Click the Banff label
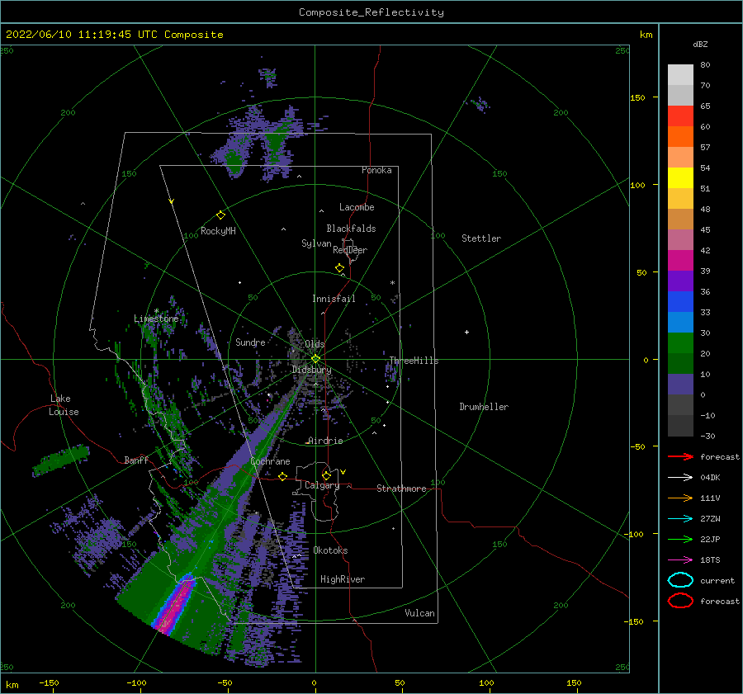This screenshot has width=743, height=694. tap(136, 460)
